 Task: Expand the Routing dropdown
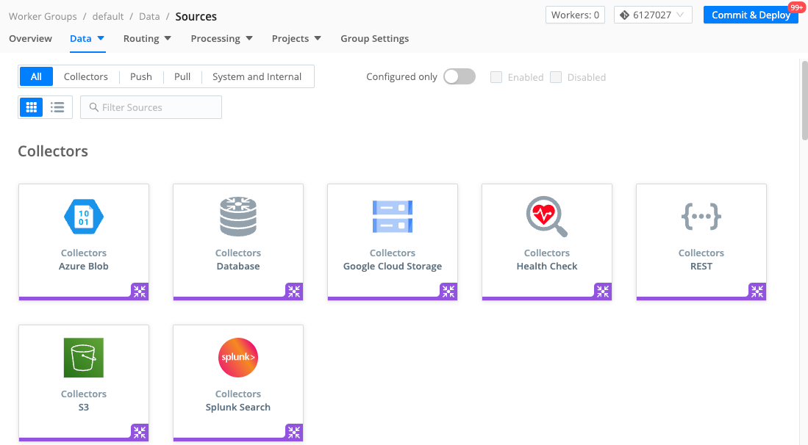click(x=146, y=38)
